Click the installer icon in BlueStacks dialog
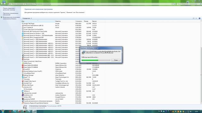This screenshot has height=113, width=202. coord(83,52)
